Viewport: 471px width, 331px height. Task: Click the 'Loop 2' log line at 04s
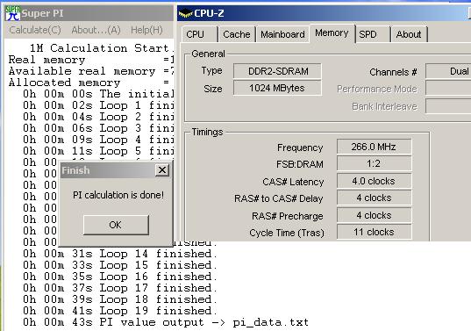tap(98, 117)
